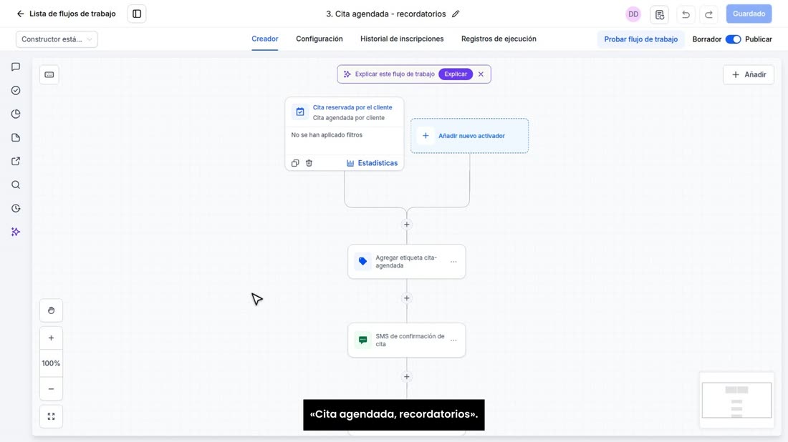
Task: Redo the last change
Action: tap(708, 14)
